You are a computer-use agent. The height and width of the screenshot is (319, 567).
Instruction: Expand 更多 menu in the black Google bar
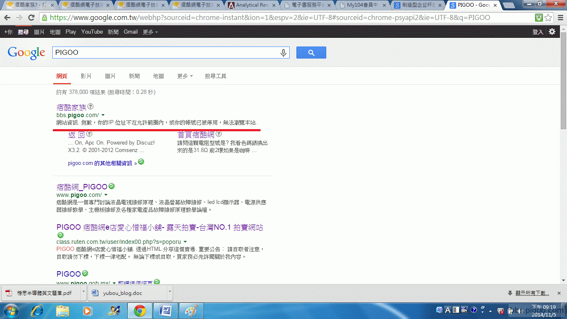(x=150, y=32)
